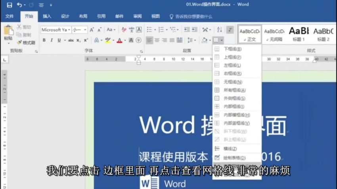
Task: Click the sort A-Z icon
Action: [219, 30]
